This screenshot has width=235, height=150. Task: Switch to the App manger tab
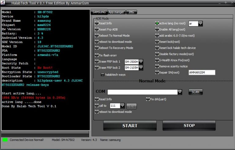coord(116,12)
